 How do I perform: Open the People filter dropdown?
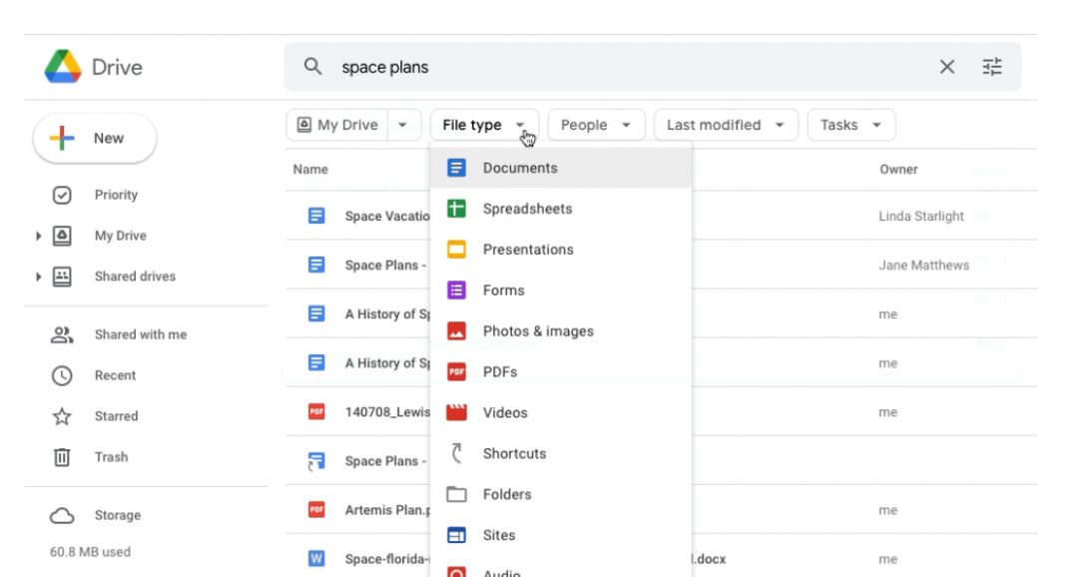tap(596, 125)
